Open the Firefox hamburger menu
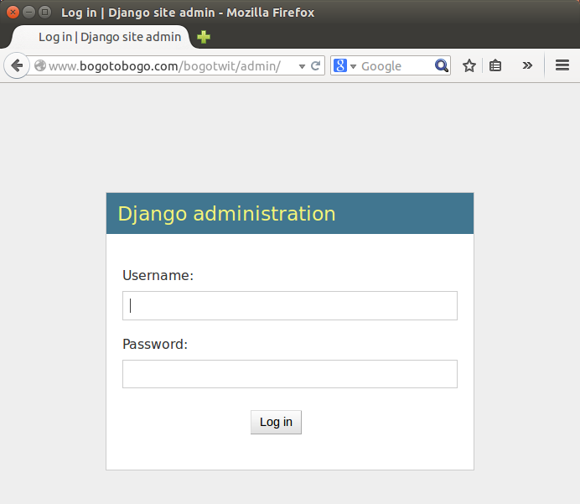 coord(562,65)
